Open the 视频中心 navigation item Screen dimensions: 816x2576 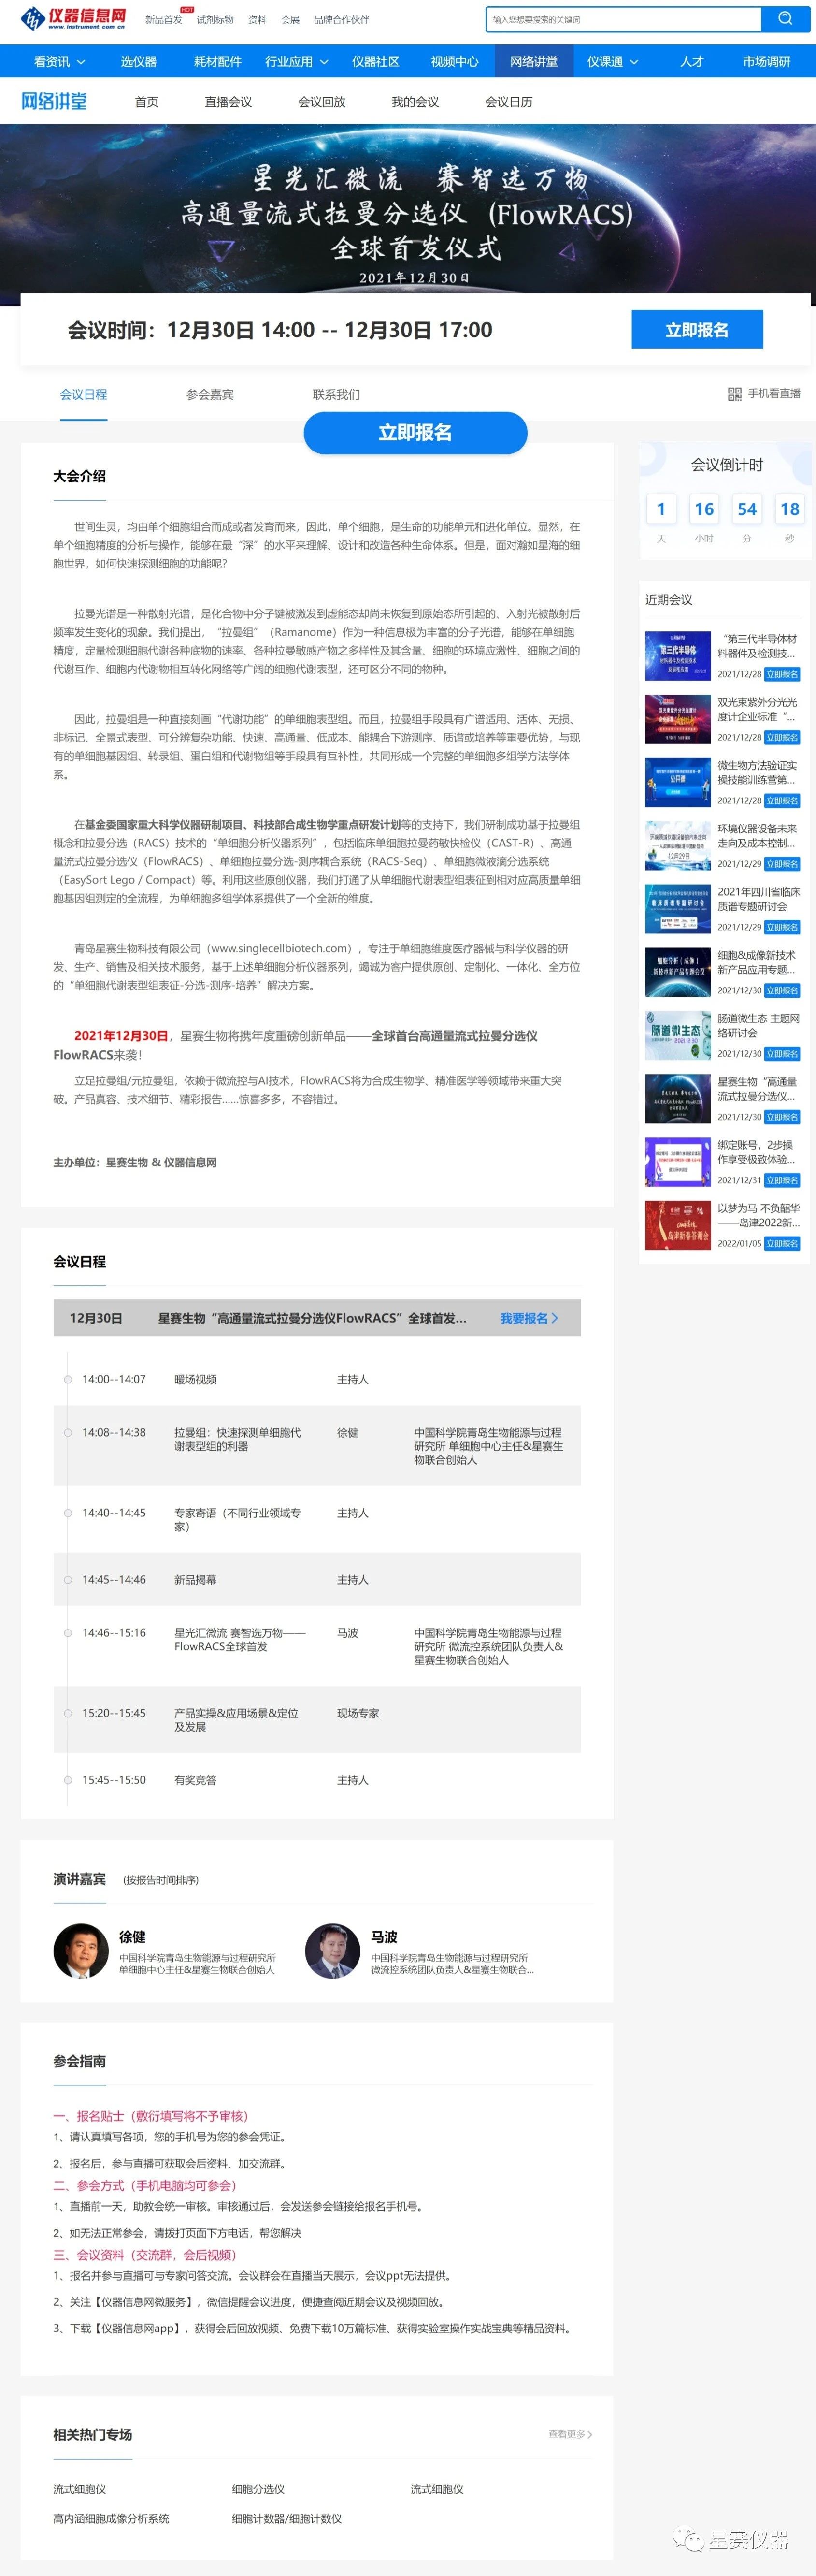pos(455,61)
